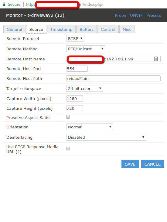Screen dimensions: 167x222
Task: Click the CANCEL button
Action: coord(152,164)
